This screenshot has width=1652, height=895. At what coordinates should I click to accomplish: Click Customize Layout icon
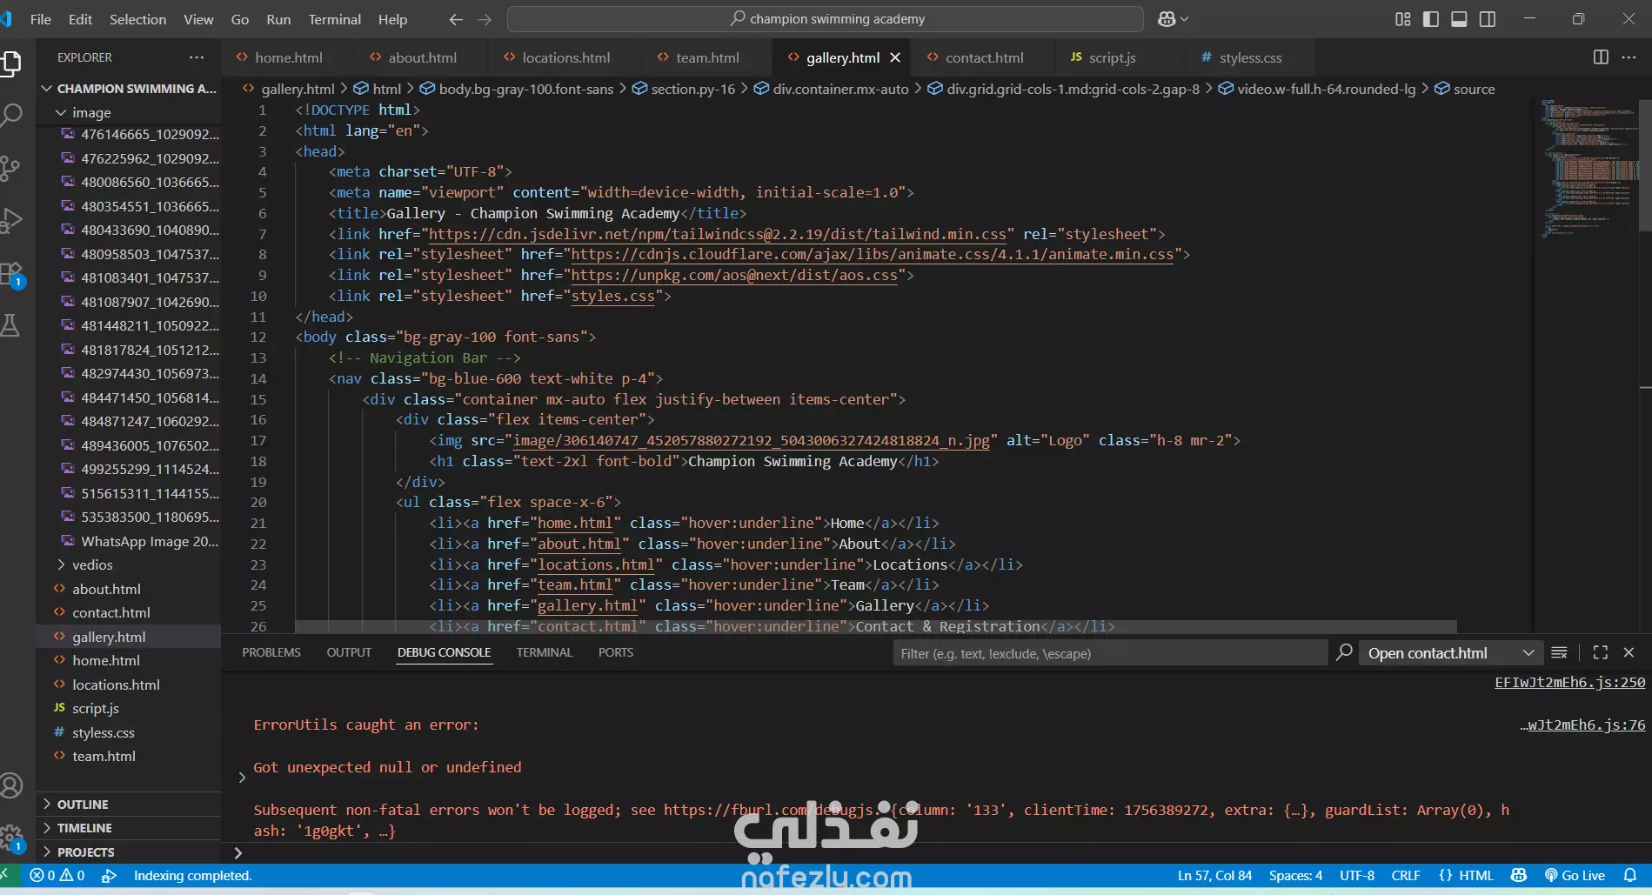point(1403,19)
